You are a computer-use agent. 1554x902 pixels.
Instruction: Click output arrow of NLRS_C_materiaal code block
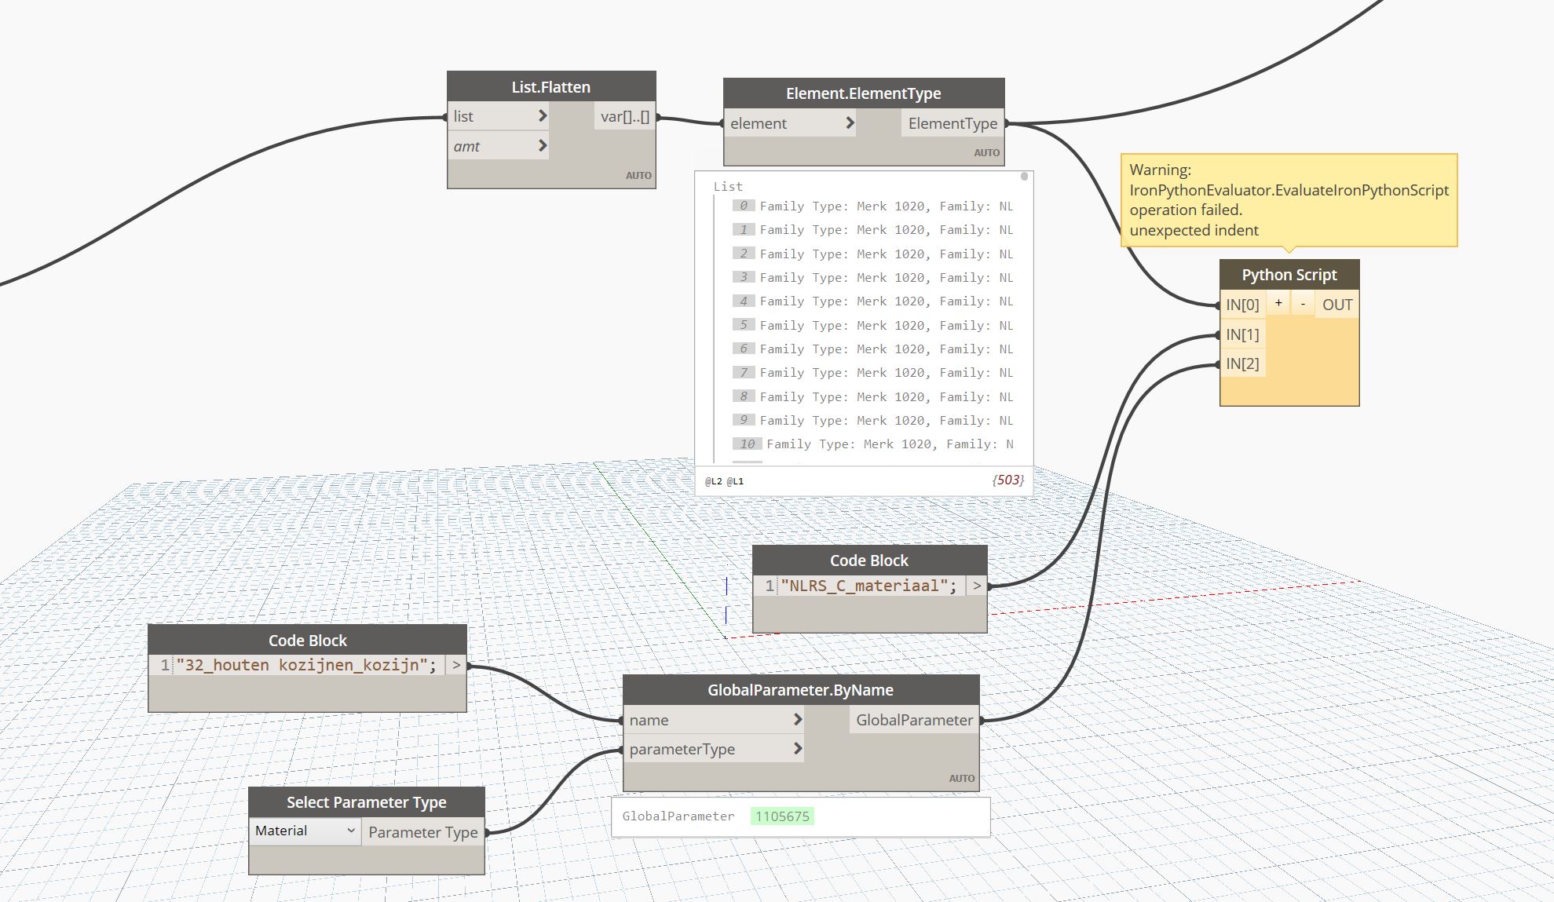coord(977,586)
